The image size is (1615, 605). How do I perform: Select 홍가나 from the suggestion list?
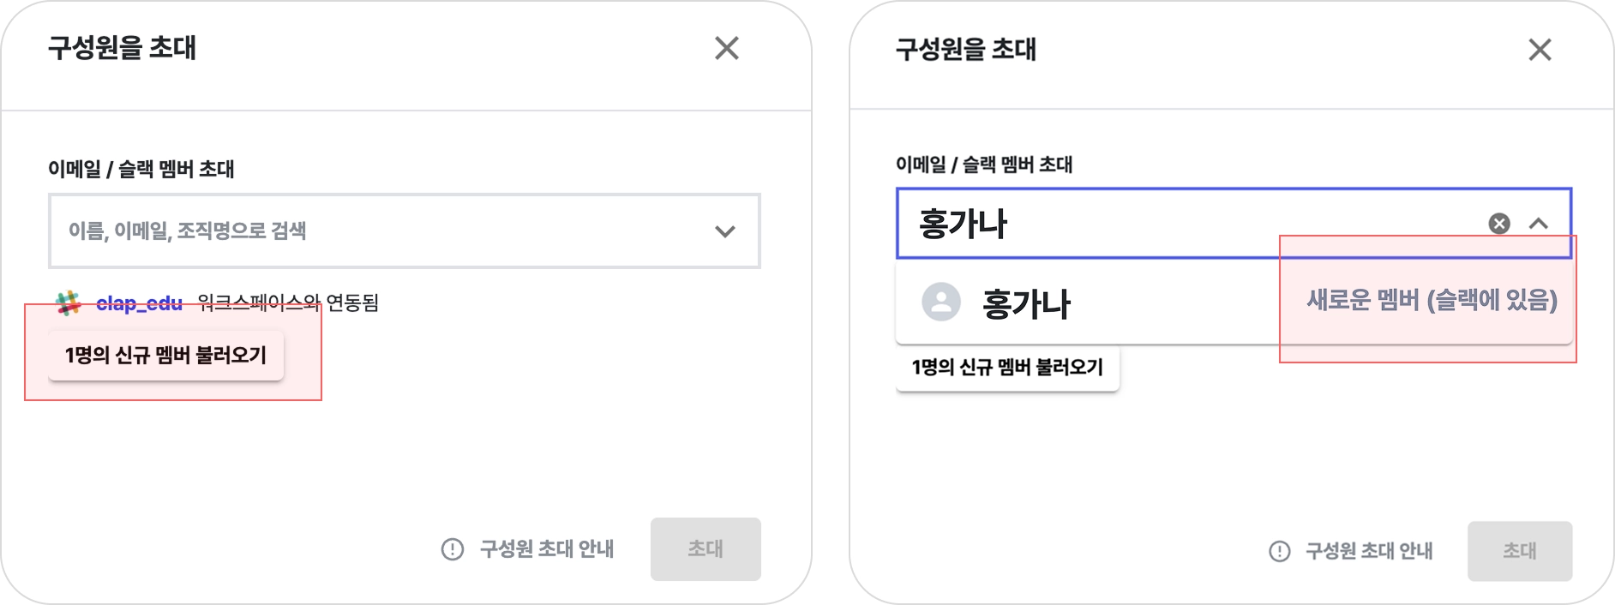point(1026,303)
